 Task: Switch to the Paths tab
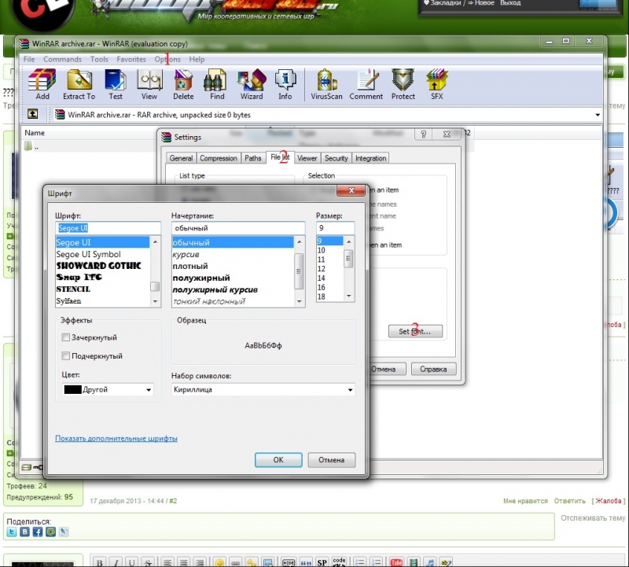pyautogui.click(x=252, y=158)
